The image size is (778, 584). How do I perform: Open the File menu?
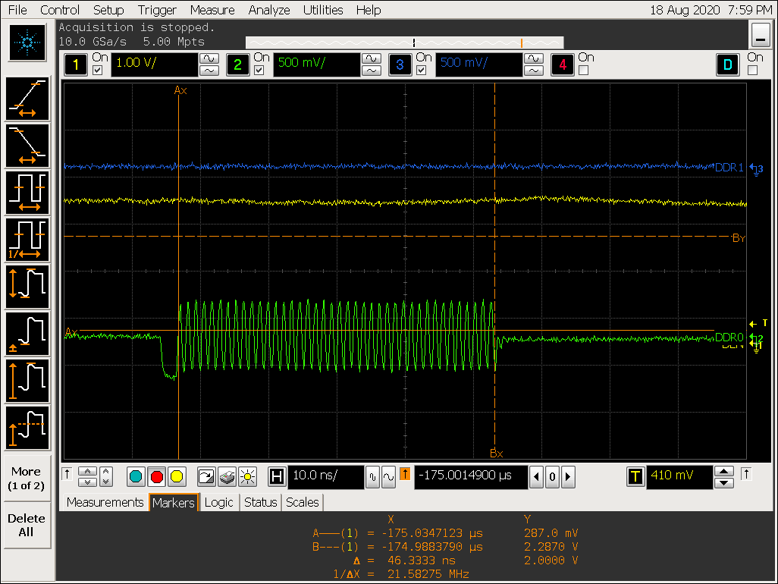17,10
